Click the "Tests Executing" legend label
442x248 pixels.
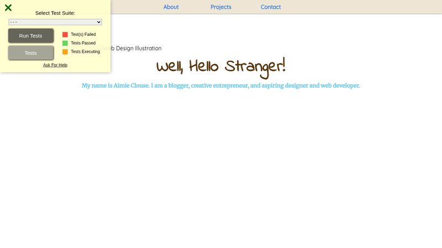[x=86, y=52]
